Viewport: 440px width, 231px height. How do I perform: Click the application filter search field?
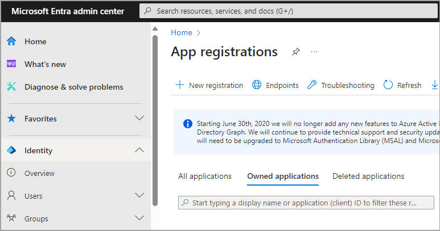point(307,203)
